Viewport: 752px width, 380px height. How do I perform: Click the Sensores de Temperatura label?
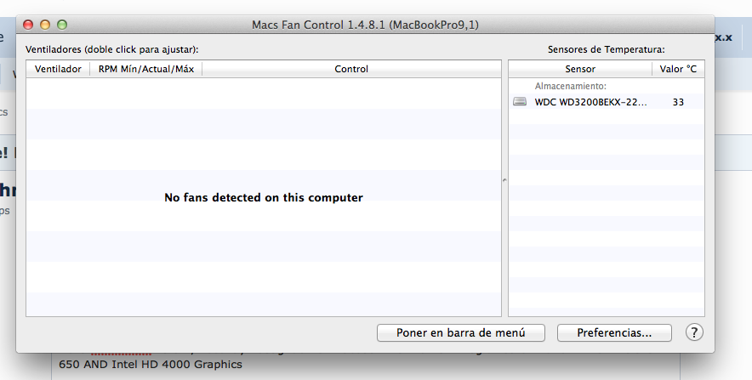pyautogui.click(x=606, y=49)
